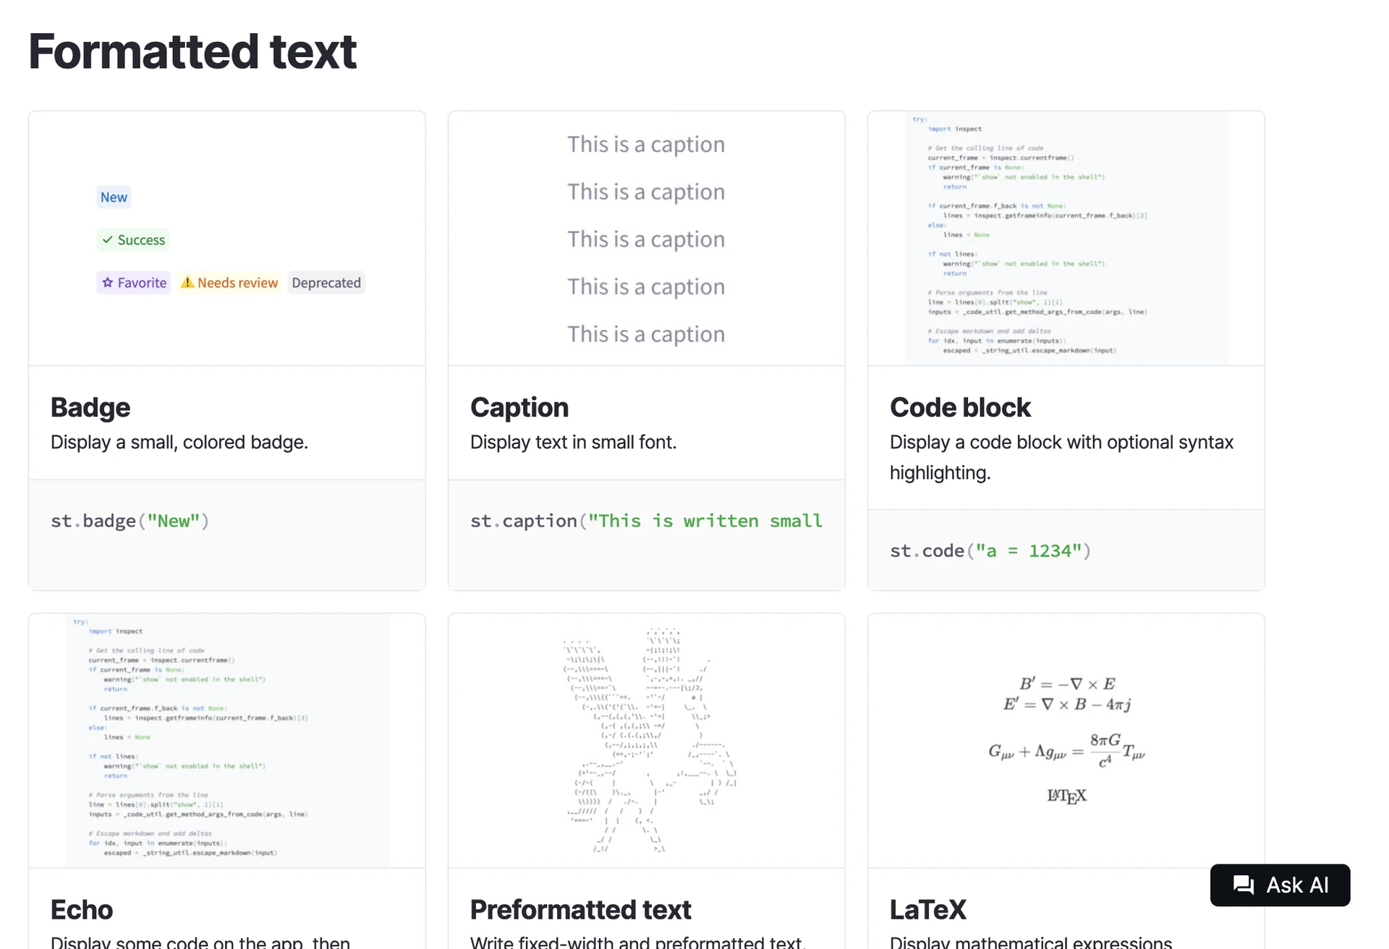Click the LaTeX logo in preview
Viewport: 1389px width, 949px height.
click(x=1066, y=796)
